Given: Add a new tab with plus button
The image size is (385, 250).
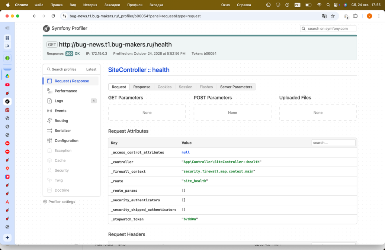Looking at the screenshot, I should 7,237.
